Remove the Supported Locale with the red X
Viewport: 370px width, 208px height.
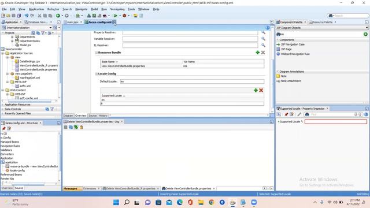click(261, 90)
